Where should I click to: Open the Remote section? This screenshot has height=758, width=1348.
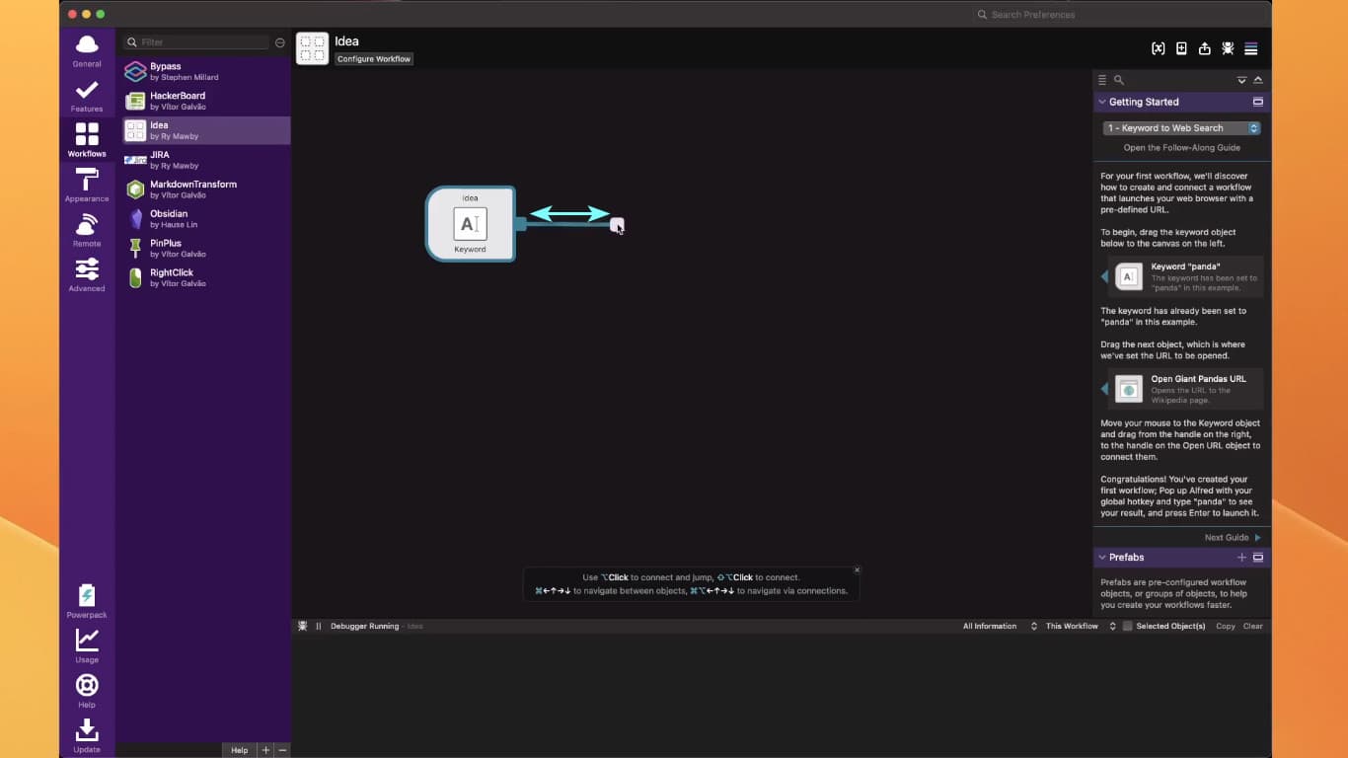point(87,230)
